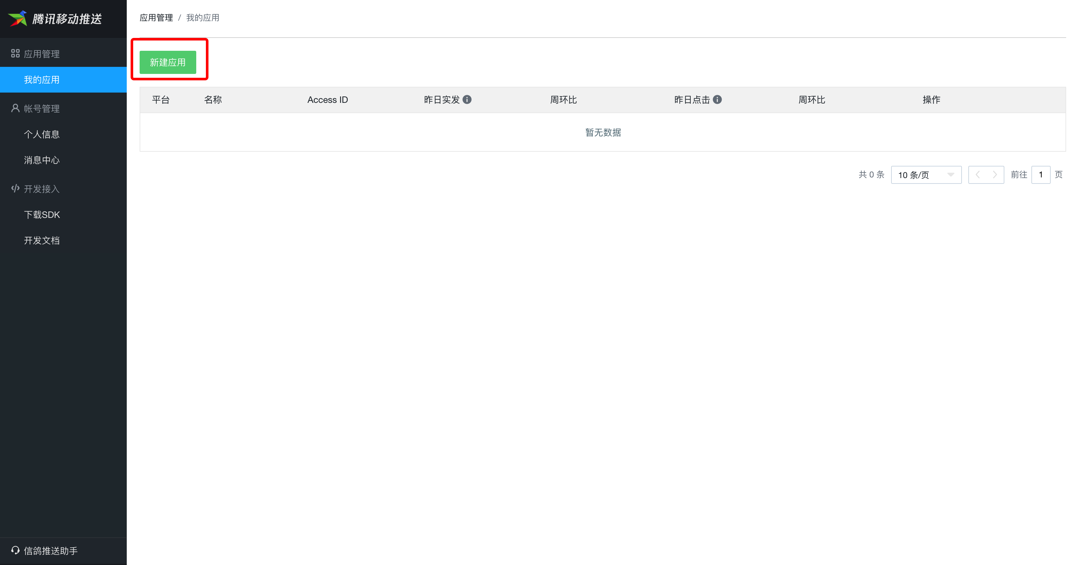
Task: Click 应用管理 breadcrumb link
Action: pos(156,18)
